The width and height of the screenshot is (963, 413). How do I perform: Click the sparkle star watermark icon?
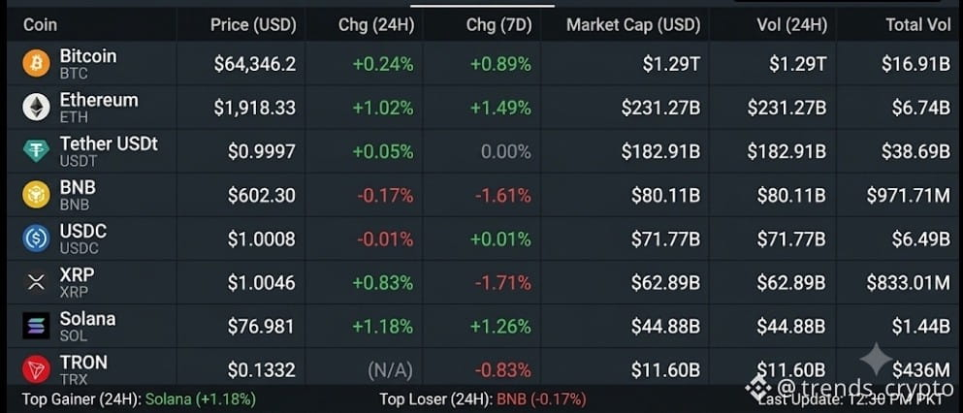coord(876,359)
